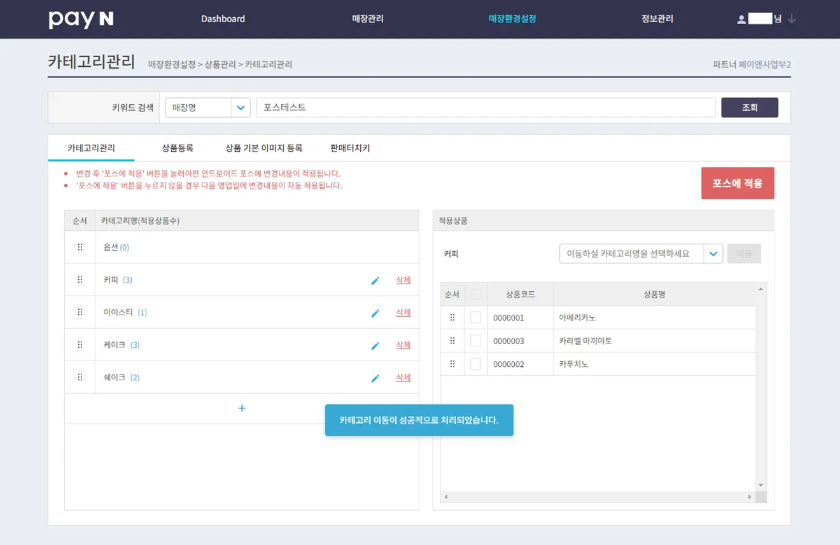Open the 매장명 keyword type dropdown
This screenshot has width=840, height=545.
[207, 107]
